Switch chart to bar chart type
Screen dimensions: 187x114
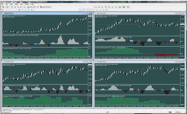tap(96, 7)
